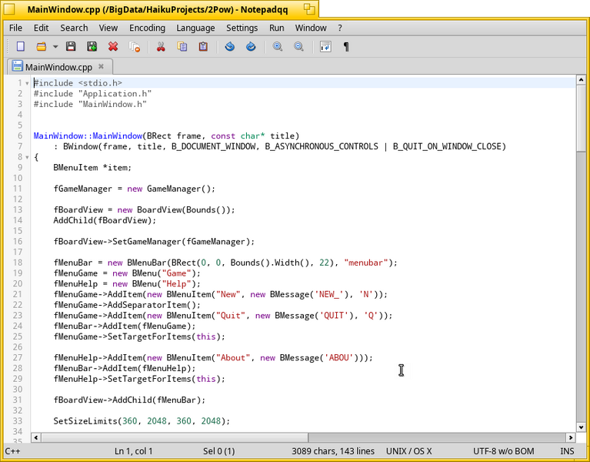Image resolution: width=590 pixels, height=462 pixels.
Task: Save the file using the floppy icon
Action: [x=71, y=47]
